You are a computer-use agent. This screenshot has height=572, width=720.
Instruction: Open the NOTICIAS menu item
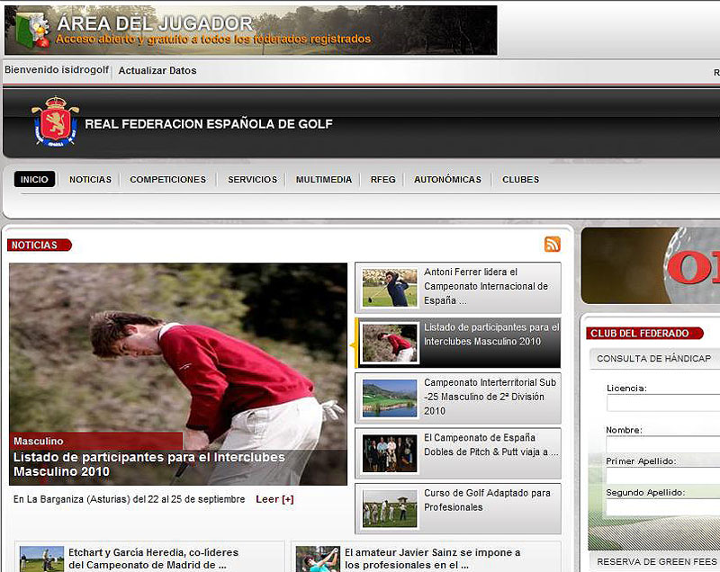tap(91, 179)
